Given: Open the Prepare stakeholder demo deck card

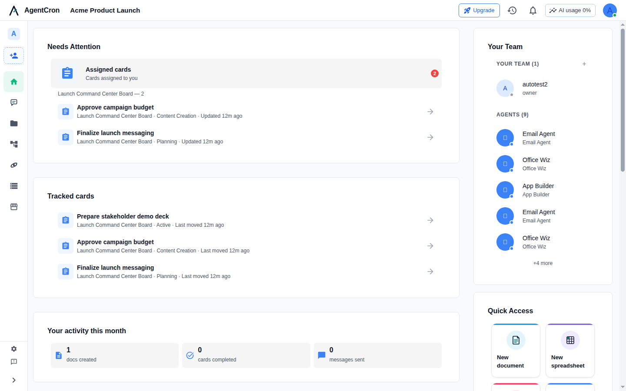Looking at the screenshot, I should (x=246, y=220).
